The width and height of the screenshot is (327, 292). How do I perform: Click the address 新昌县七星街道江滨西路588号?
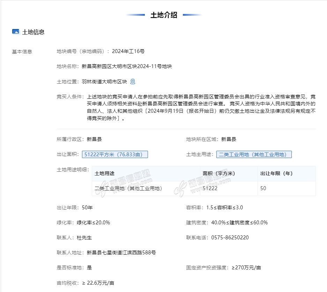(121, 253)
